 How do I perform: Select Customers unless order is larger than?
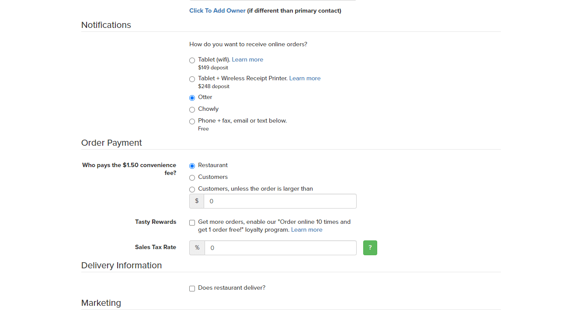[192, 189]
